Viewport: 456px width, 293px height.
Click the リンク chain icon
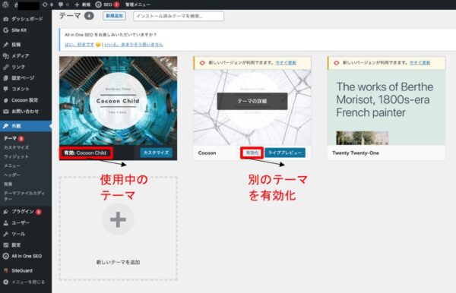(x=6, y=67)
